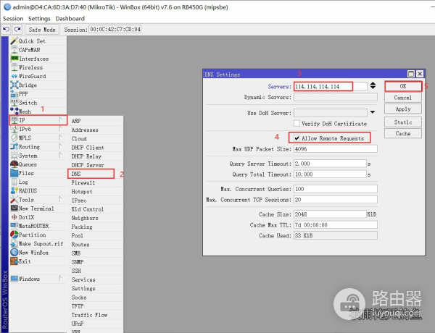Click Apply in DNS Settings
The width and height of the screenshot is (435, 333).
click(403, 109)
